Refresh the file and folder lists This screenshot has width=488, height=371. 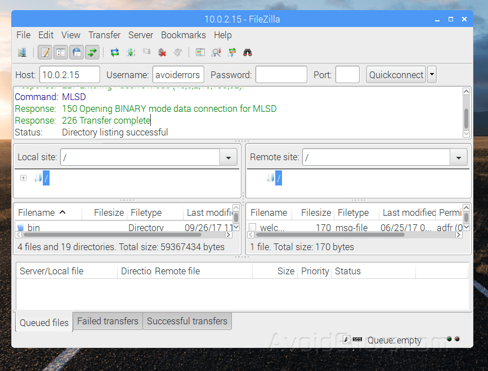coord(114,52)
